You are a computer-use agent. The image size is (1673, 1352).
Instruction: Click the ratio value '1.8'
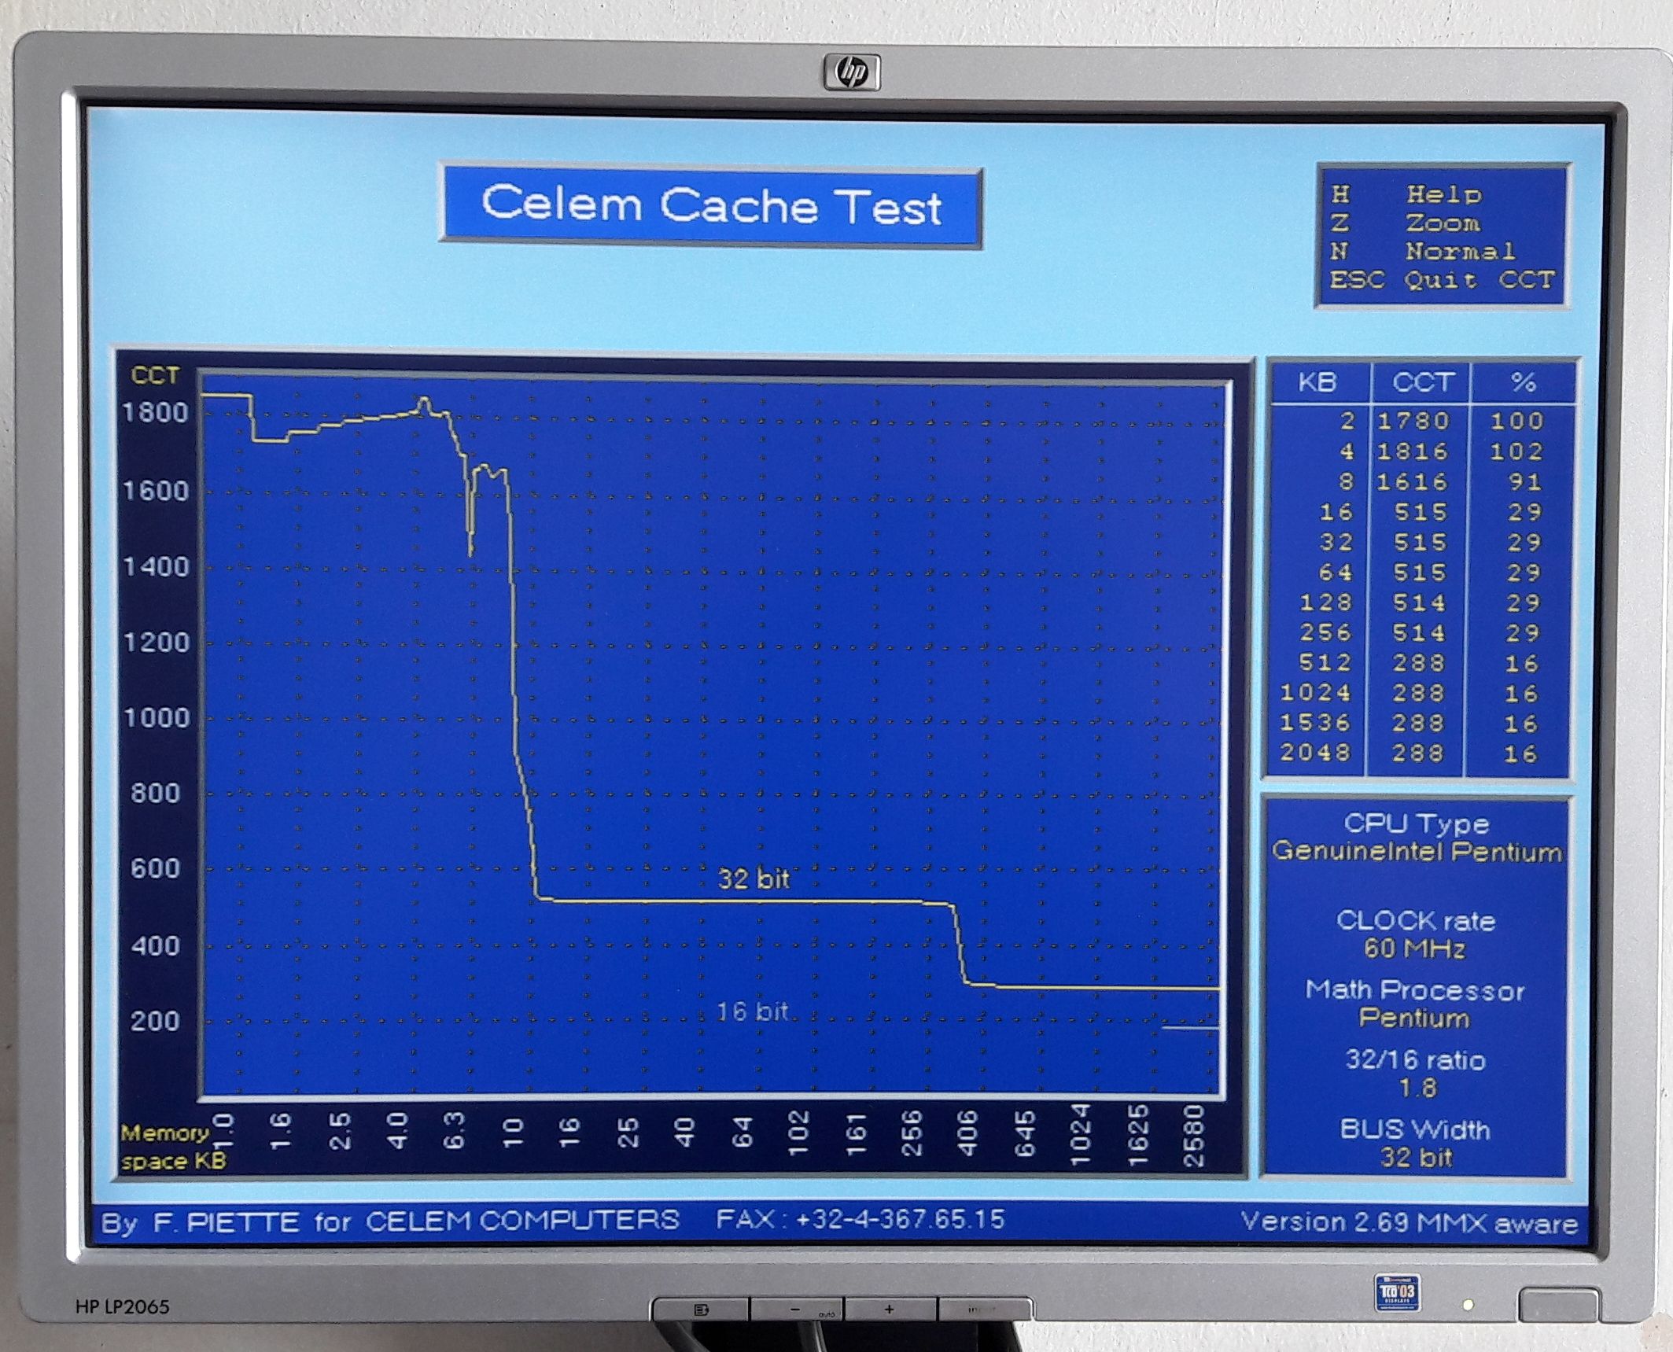[x=1417, y=1089]
